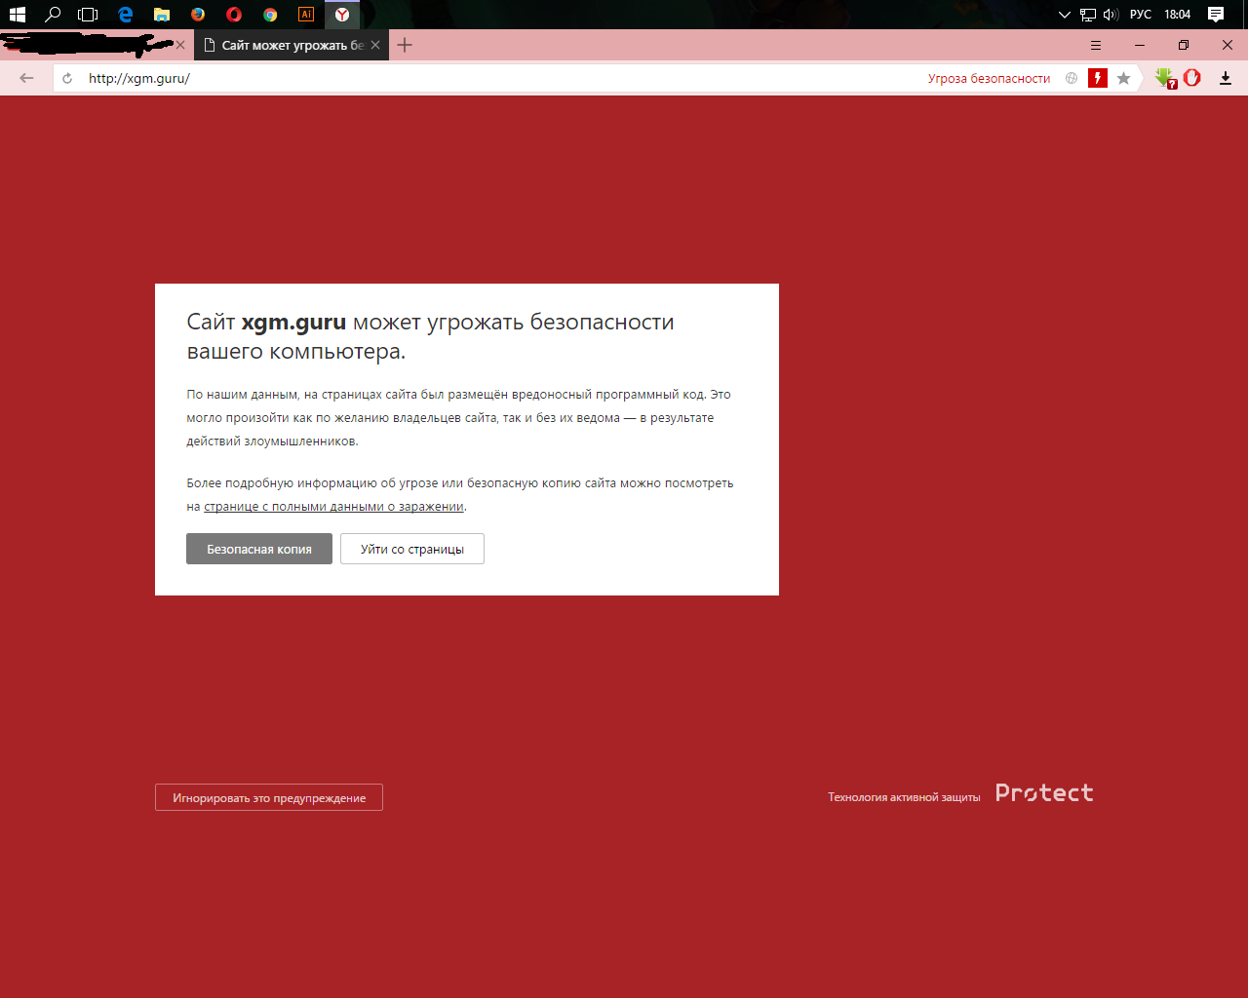This screenshot has width=1248, height=998.
Task: Click the 'Уйти со страницы' button
Action: coord(412,549)
